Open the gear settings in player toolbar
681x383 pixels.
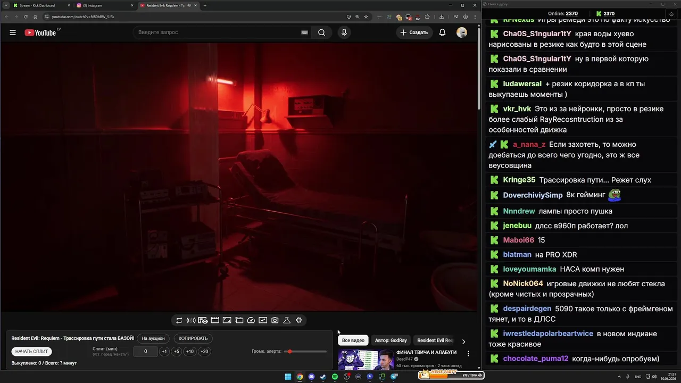pos(299,320)
